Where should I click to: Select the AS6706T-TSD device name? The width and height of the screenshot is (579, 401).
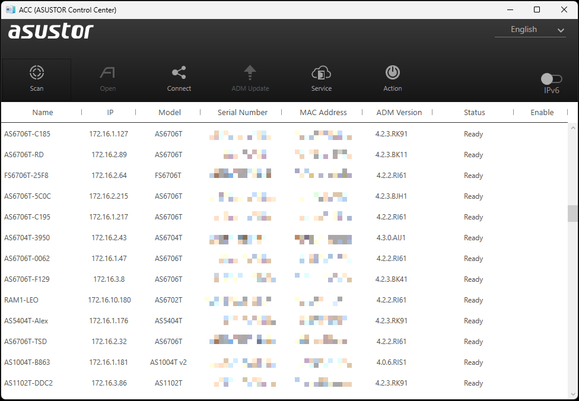[26, 342]
